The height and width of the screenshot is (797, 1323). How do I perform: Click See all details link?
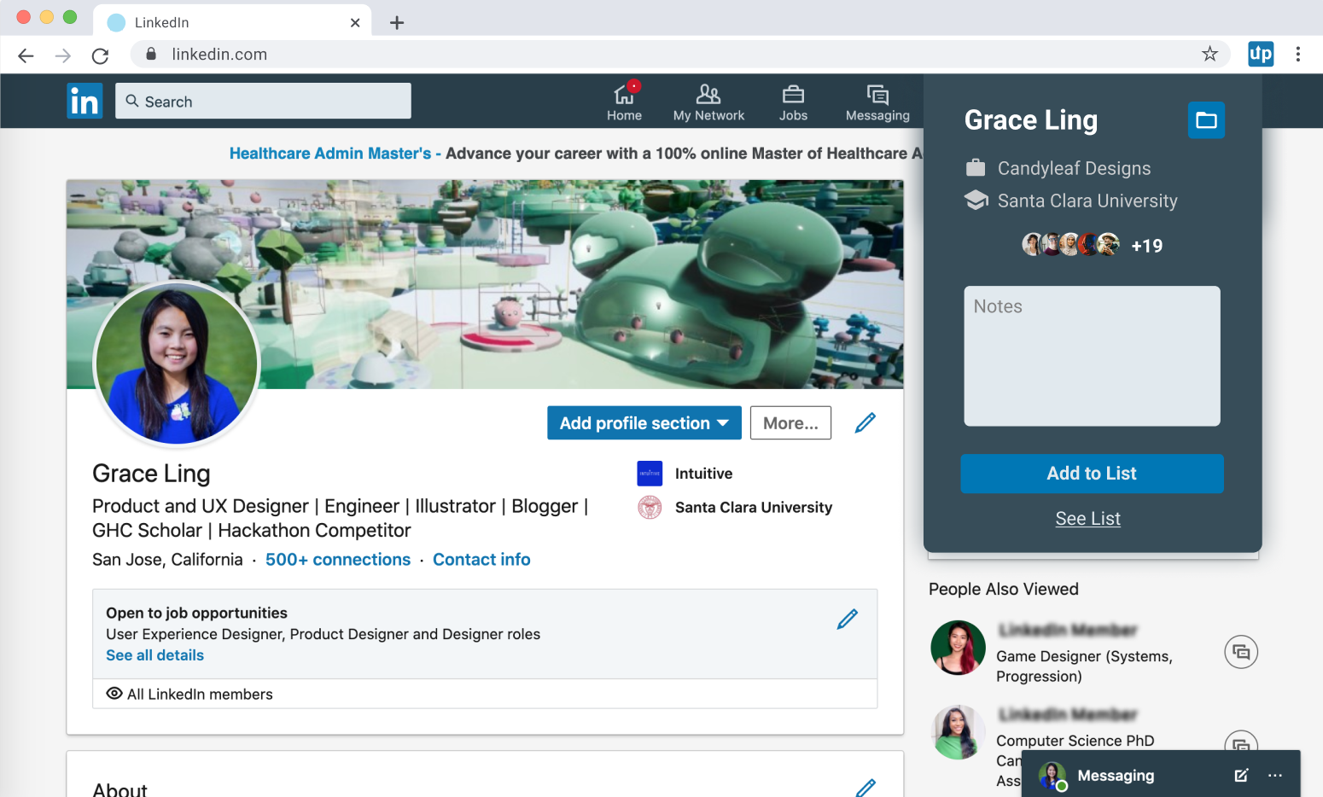[x=154, y=655]
